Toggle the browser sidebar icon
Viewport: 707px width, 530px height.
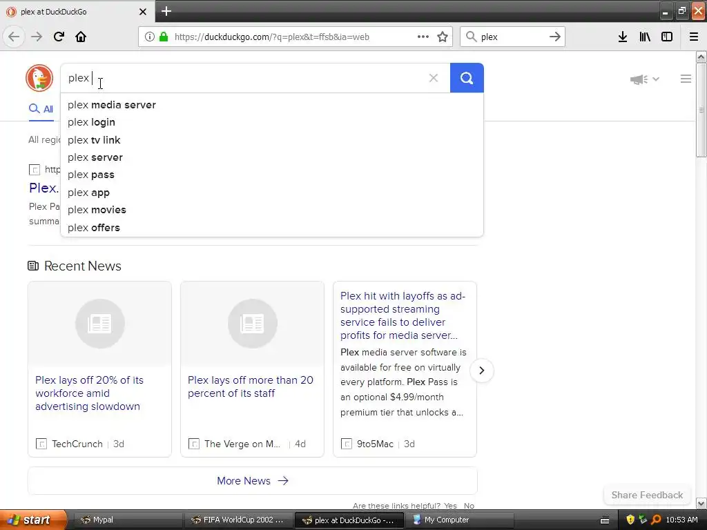click(667, 37)
